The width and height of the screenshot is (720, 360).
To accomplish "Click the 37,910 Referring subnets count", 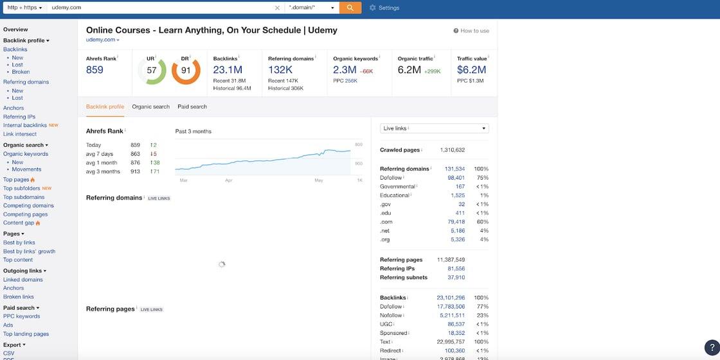I will (456, 277).
